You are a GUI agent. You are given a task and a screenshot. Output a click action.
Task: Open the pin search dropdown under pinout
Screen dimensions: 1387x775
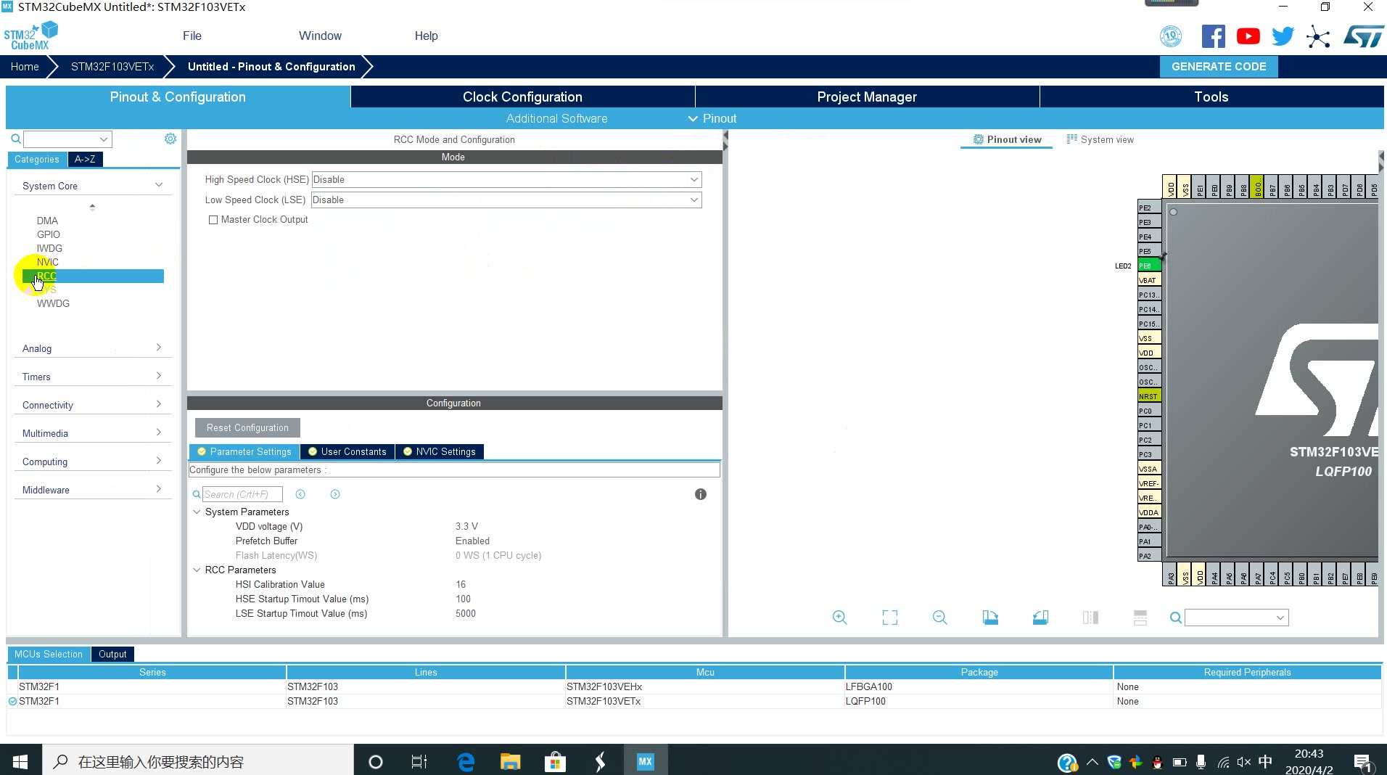coord(1236,618)
